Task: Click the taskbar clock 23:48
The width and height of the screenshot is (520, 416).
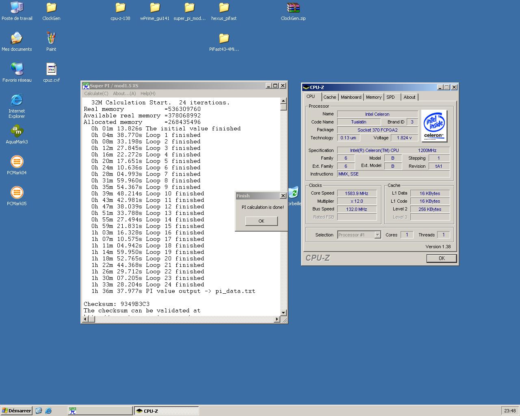Action: click(x=510, y=411)
